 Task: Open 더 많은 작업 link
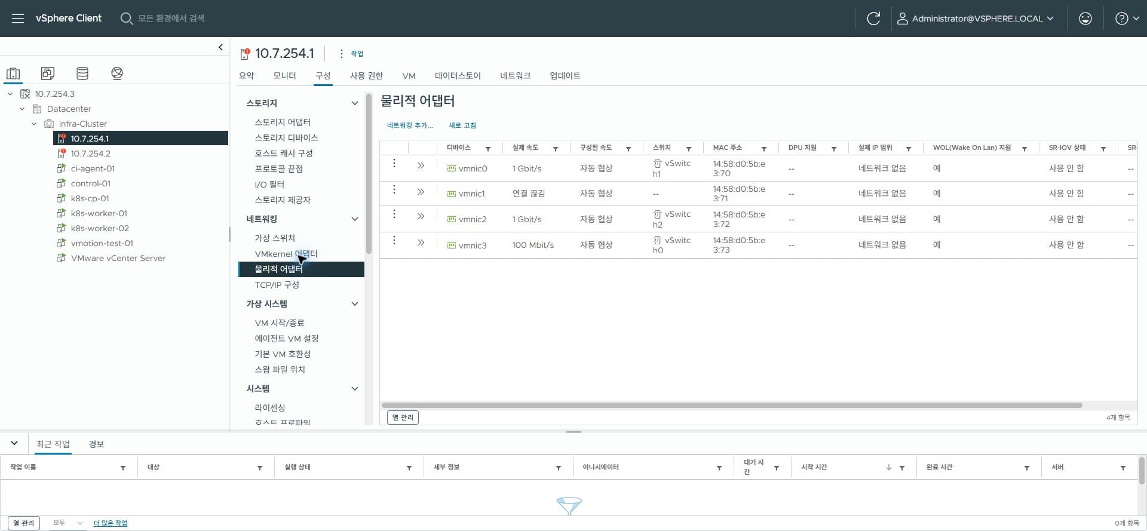111,523
